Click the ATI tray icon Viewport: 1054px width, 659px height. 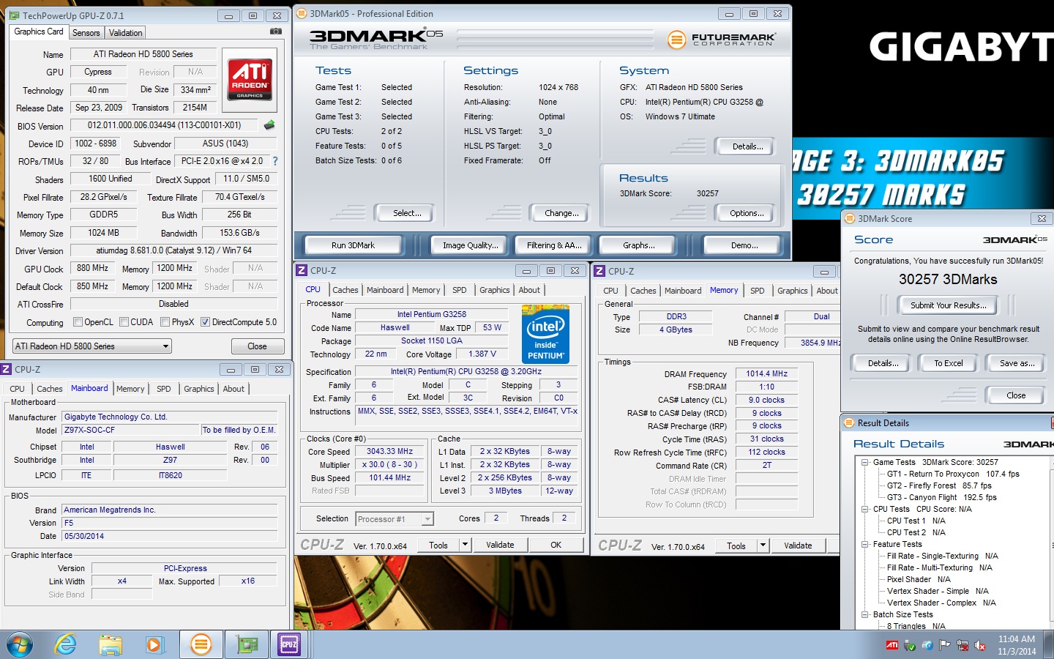coord(892,645)
